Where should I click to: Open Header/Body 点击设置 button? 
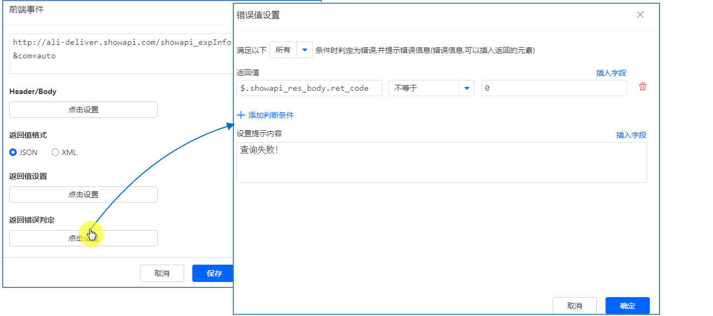pos(83,110)
